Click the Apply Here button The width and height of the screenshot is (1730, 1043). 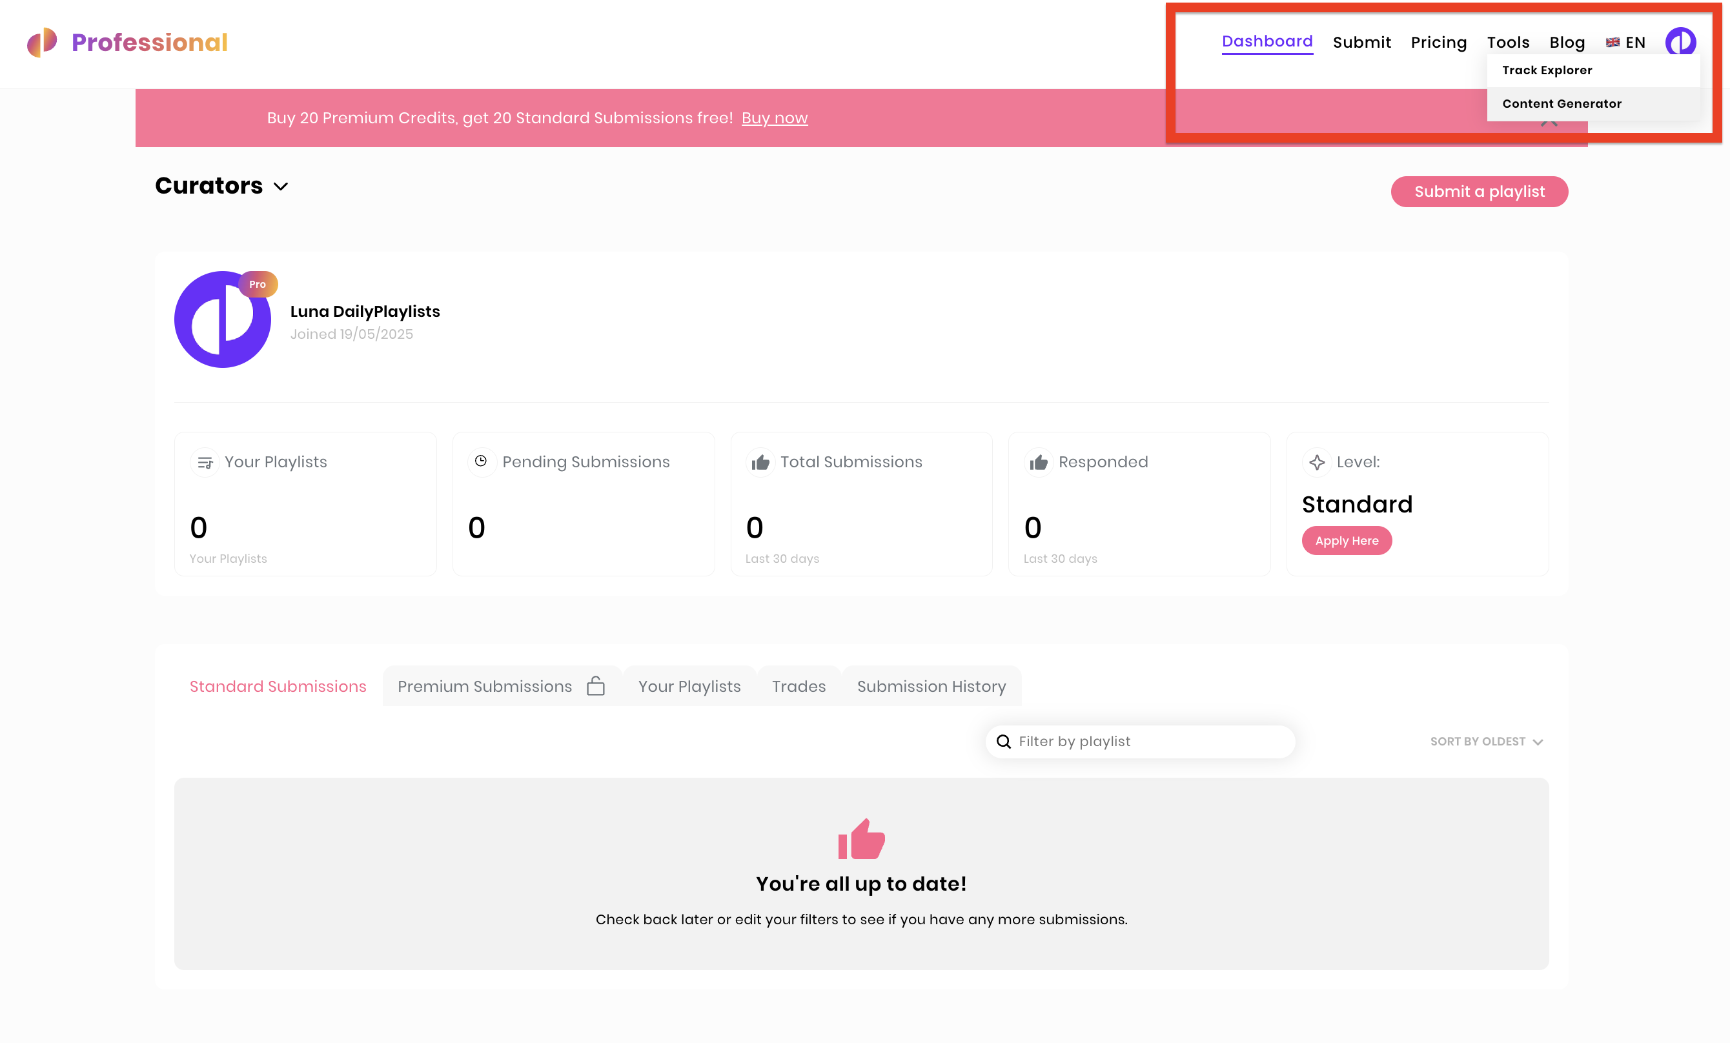point(1346,540)
